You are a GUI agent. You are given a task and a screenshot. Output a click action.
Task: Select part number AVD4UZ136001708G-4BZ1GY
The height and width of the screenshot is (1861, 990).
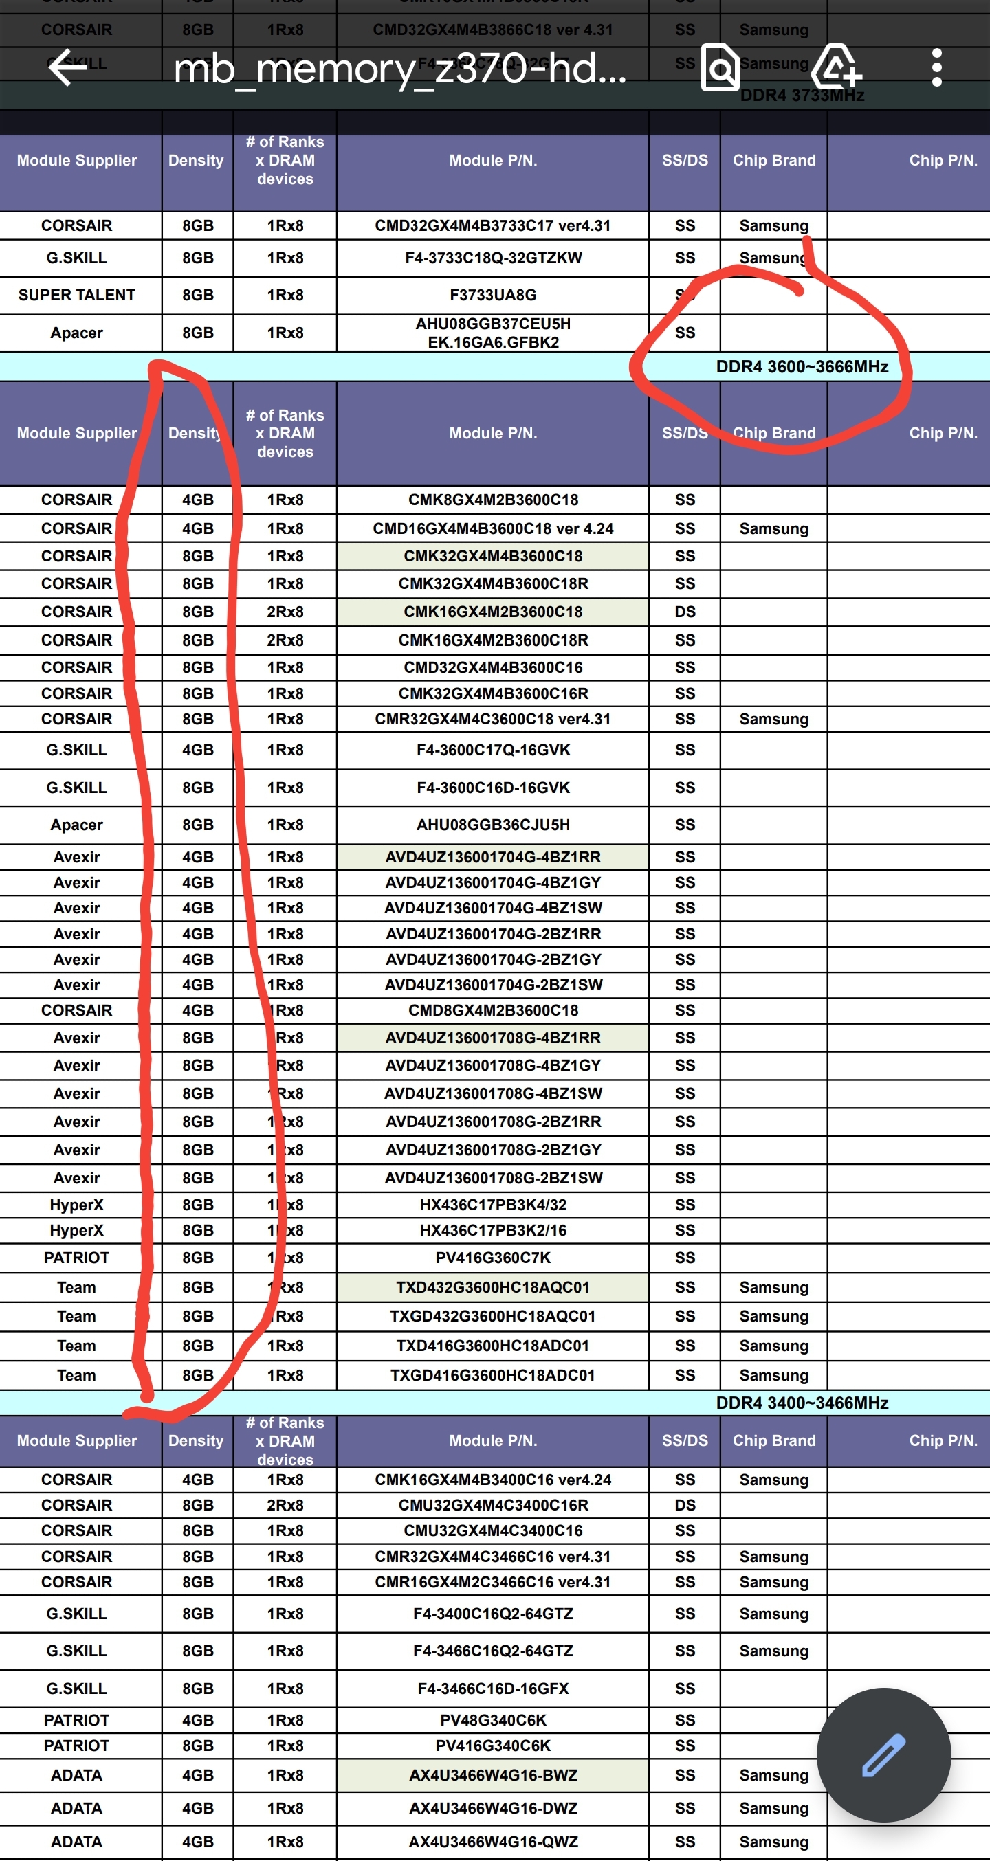[x=493, y=1065]
